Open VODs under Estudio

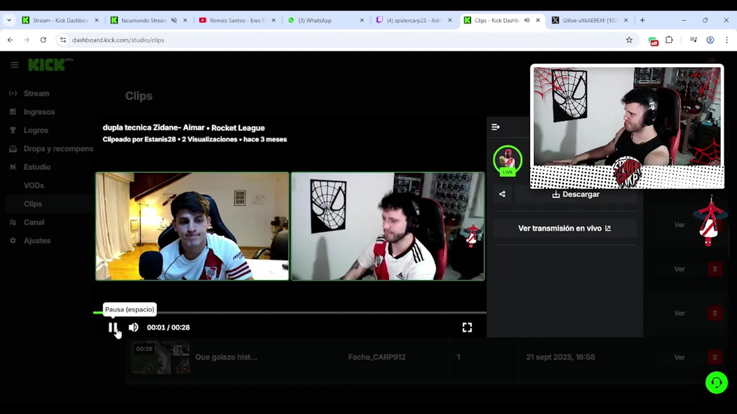tap(34, 185)
